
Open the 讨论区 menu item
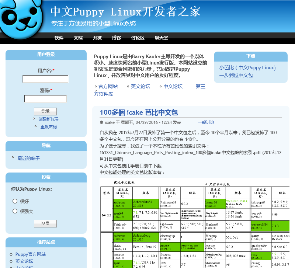(138, 38)
